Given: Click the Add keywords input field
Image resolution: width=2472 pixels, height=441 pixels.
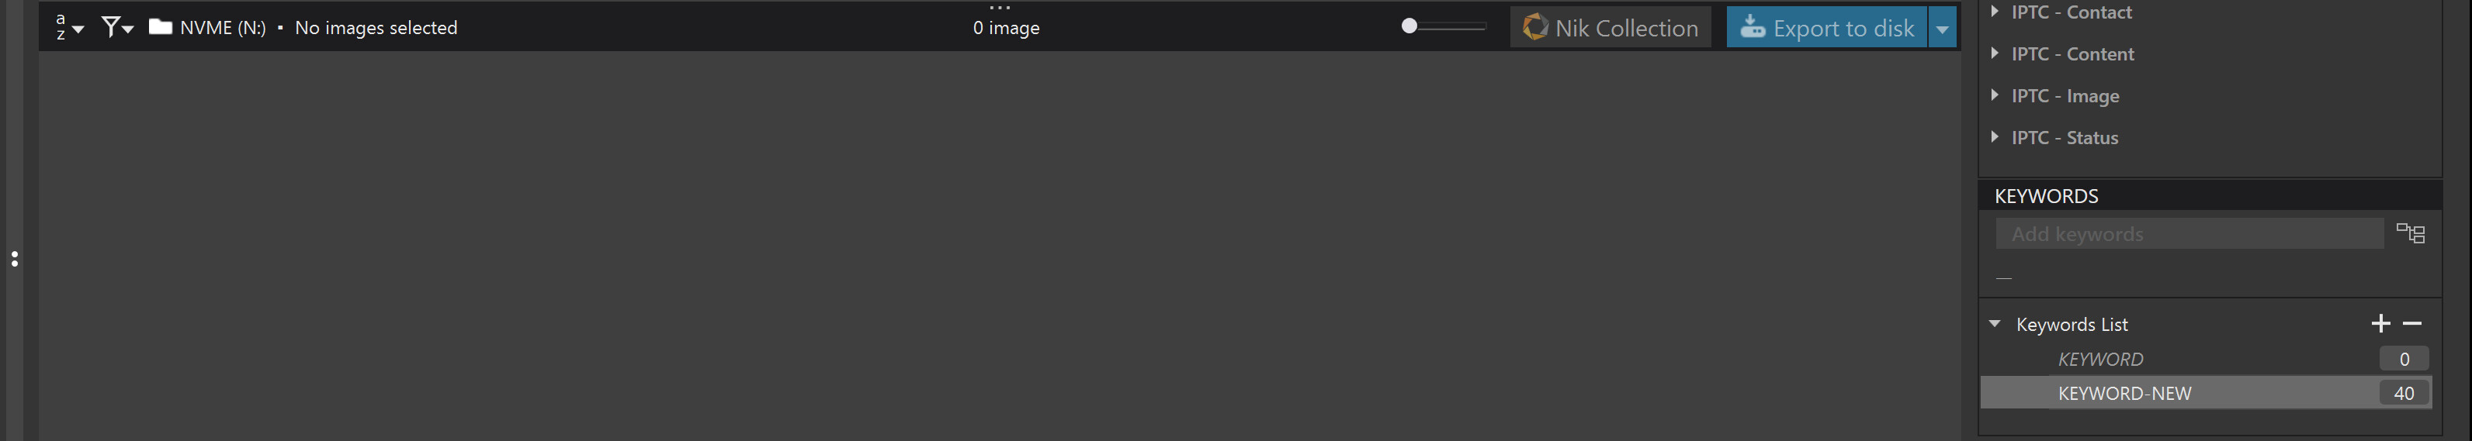Looking at the screenshot, I should tap(2188, 234).
